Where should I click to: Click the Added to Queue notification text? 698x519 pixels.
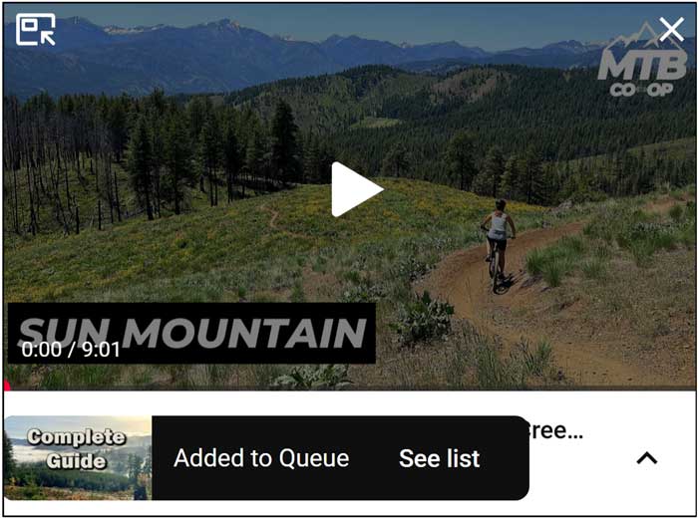coord(261,458)
